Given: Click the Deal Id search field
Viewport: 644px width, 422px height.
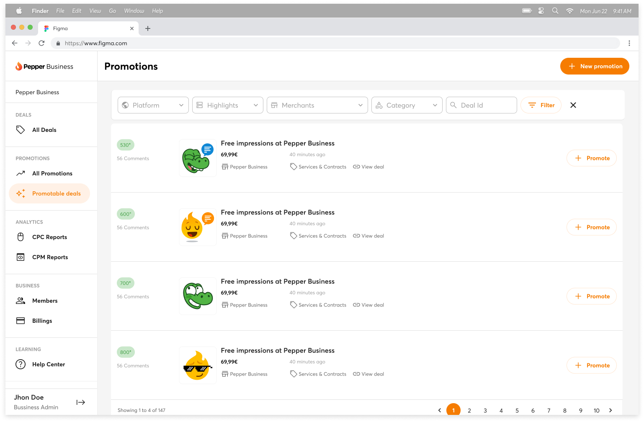Looking at the screenshot, I should point(482,105).
